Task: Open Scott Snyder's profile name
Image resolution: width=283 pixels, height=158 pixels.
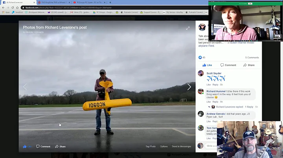Action: (214, 73)
